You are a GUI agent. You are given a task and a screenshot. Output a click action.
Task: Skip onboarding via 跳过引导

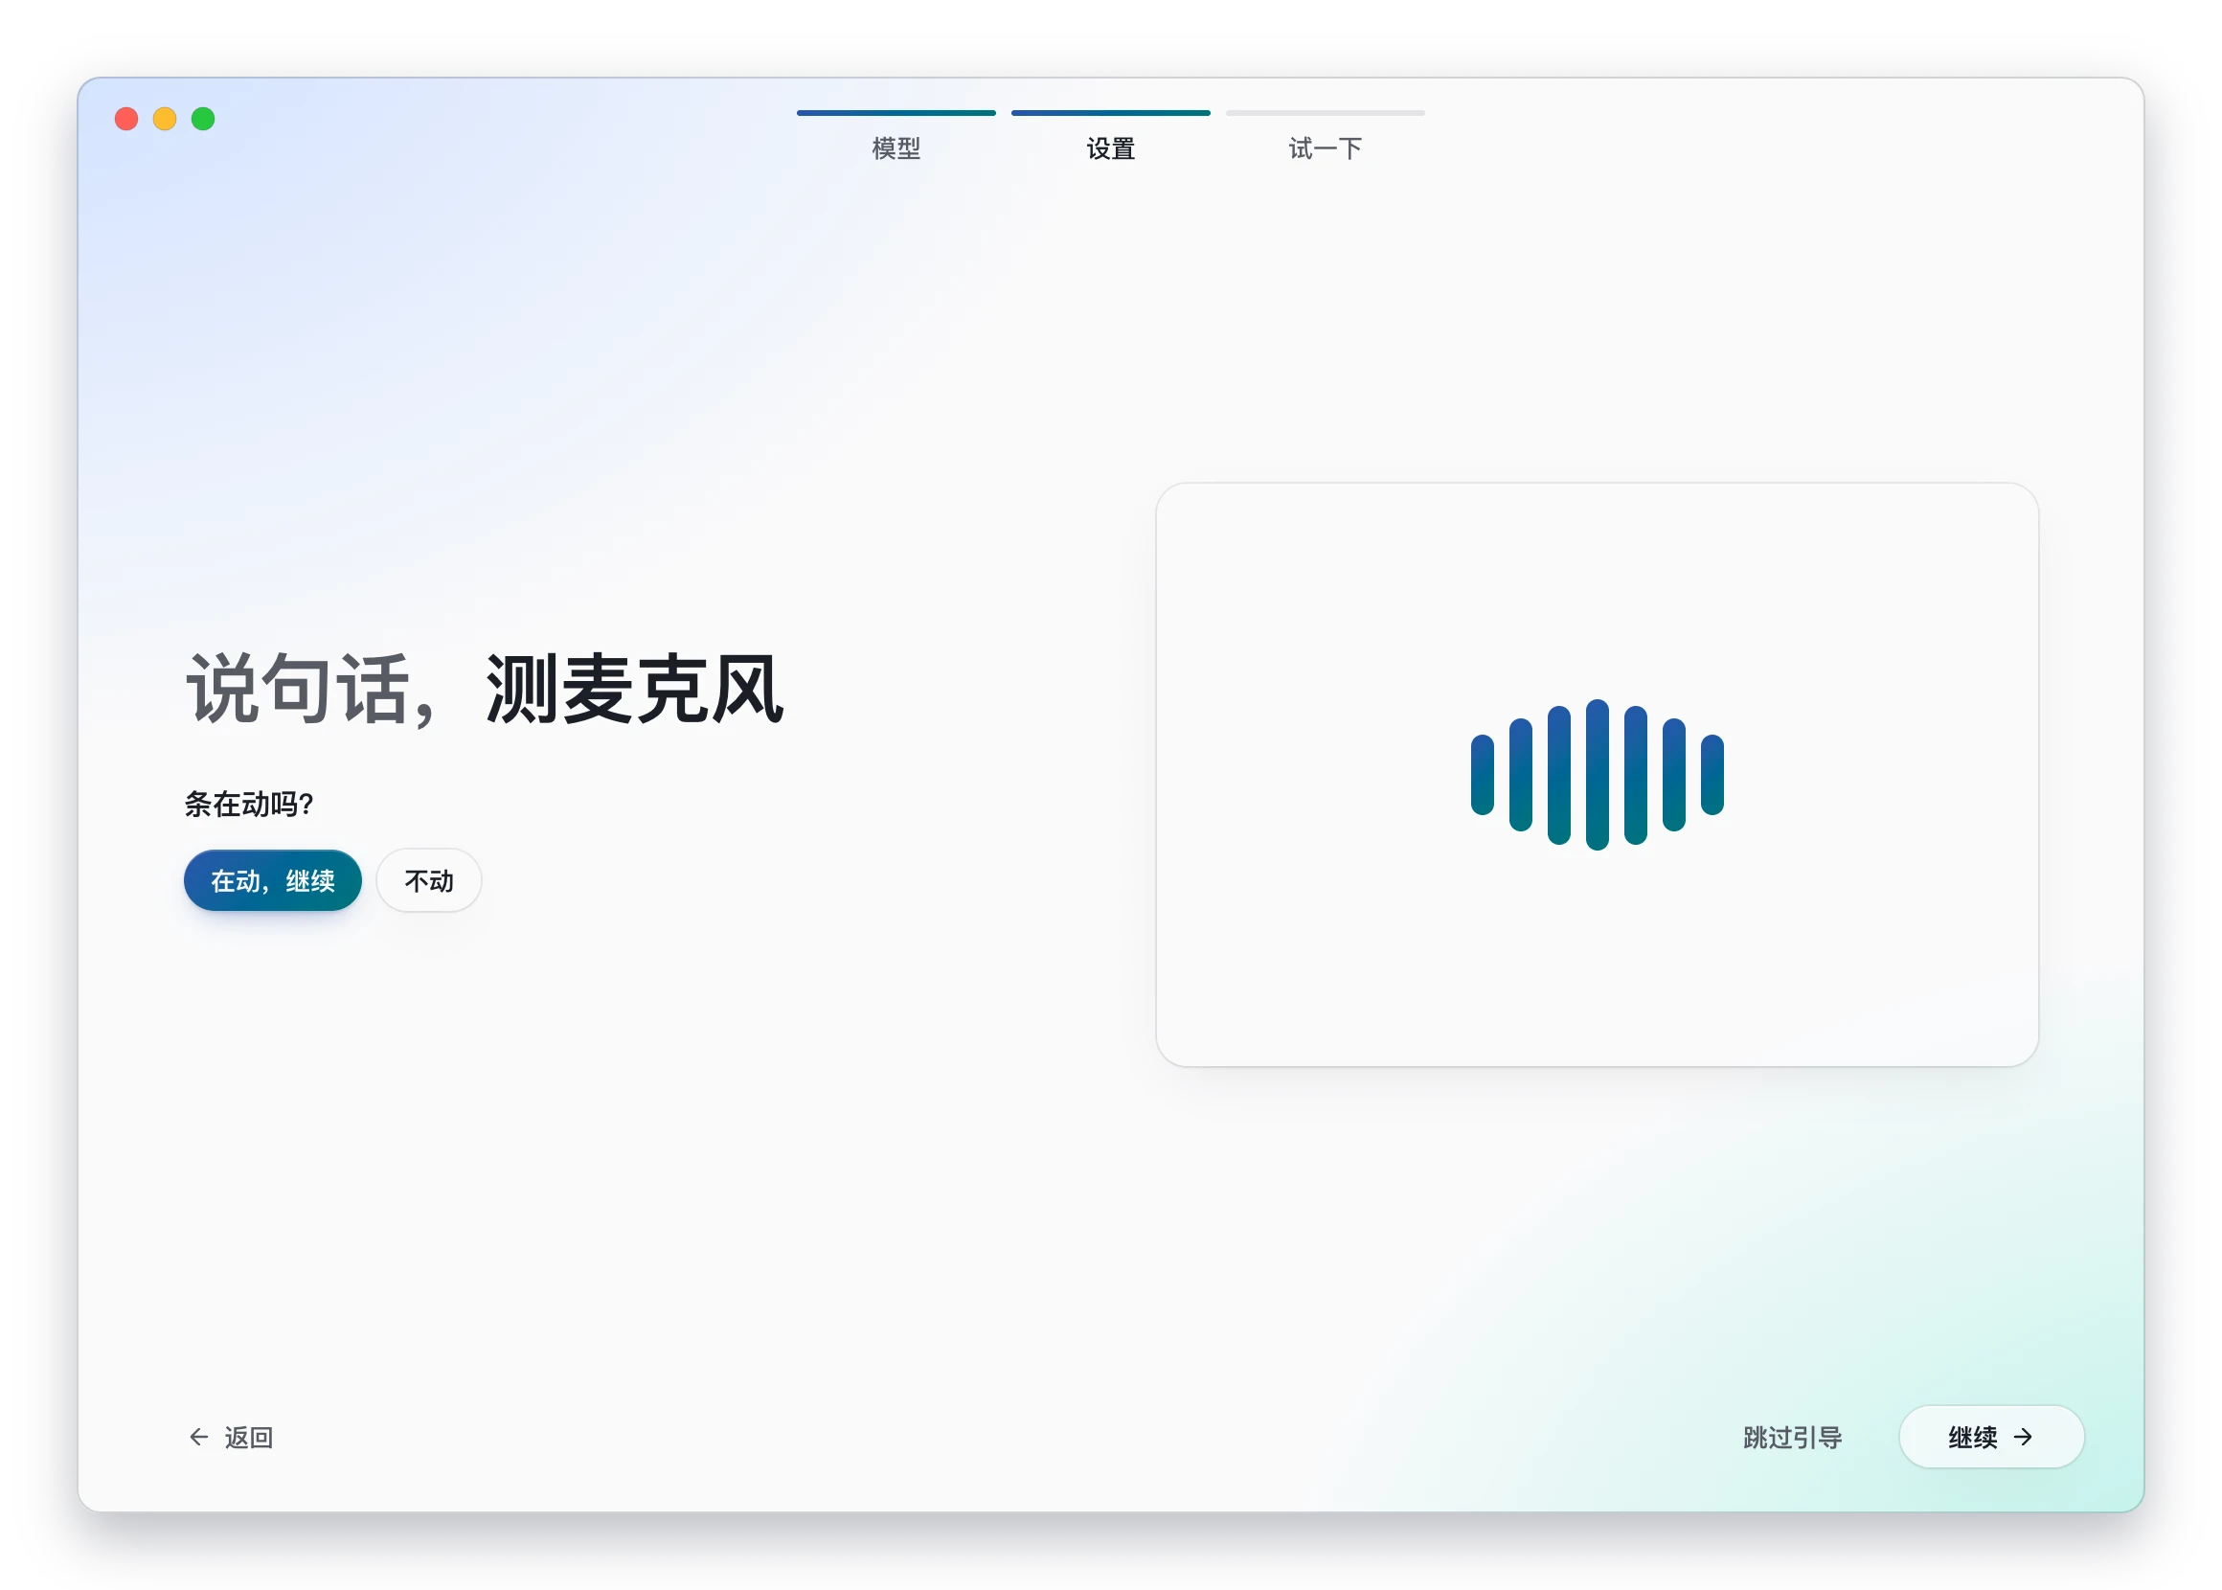point(1792,1437)
